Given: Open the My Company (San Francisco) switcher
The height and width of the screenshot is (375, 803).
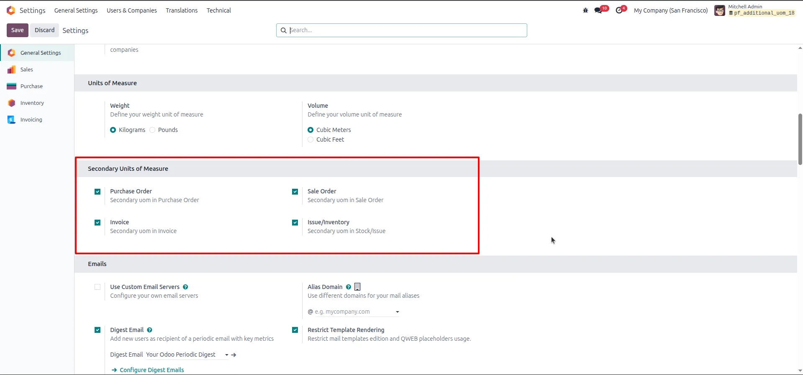Looking at the screenshot, I should coord(671,10).
